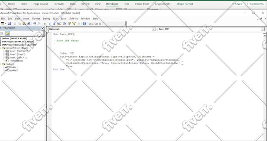Toggle folders view in Project Explorer
The width and height of the screenshot is (267, 141).
point(7,33)
